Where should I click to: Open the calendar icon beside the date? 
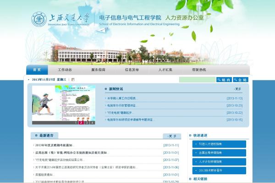pos(73,79)
